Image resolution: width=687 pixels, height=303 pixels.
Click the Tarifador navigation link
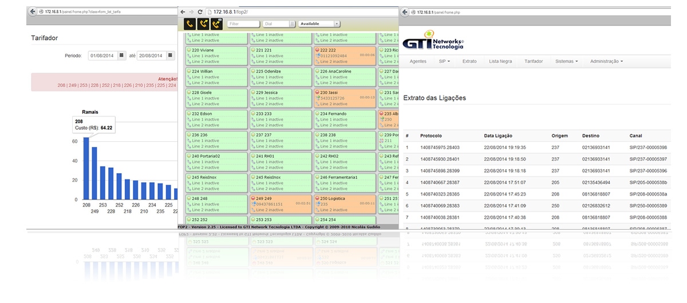coord(534,61)
